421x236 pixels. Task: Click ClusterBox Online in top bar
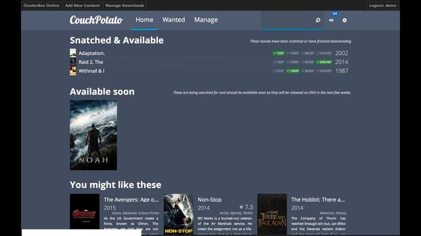41,5
